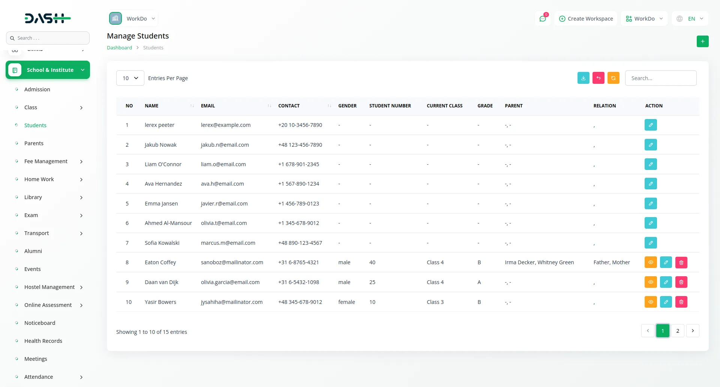Open the Health Records menu item
Image resolution: width=720 pixels, height=387 pixels.
(x=43, y=341)
